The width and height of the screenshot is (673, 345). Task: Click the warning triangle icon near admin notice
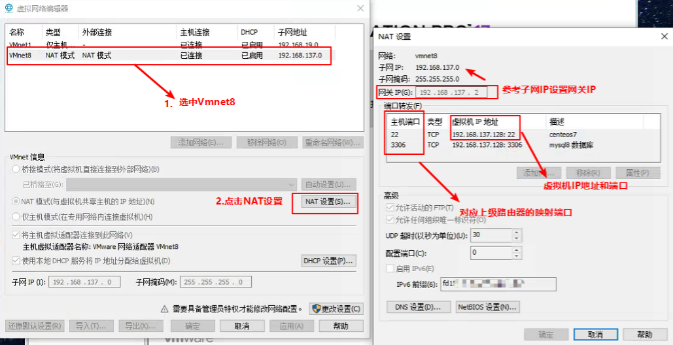pyautogui.click(x=164, y=309)
